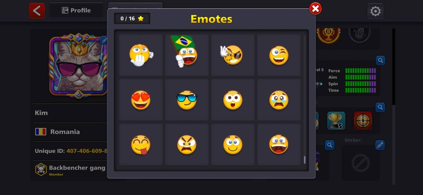Viewport: 423px width, 195px height.
Task: Select the Brazil flag waving emote
Action: tap(187, 55)
